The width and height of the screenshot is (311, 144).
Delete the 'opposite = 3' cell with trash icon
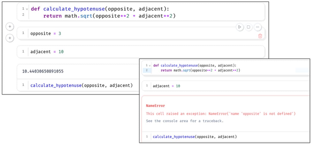(x=260, y=36)
